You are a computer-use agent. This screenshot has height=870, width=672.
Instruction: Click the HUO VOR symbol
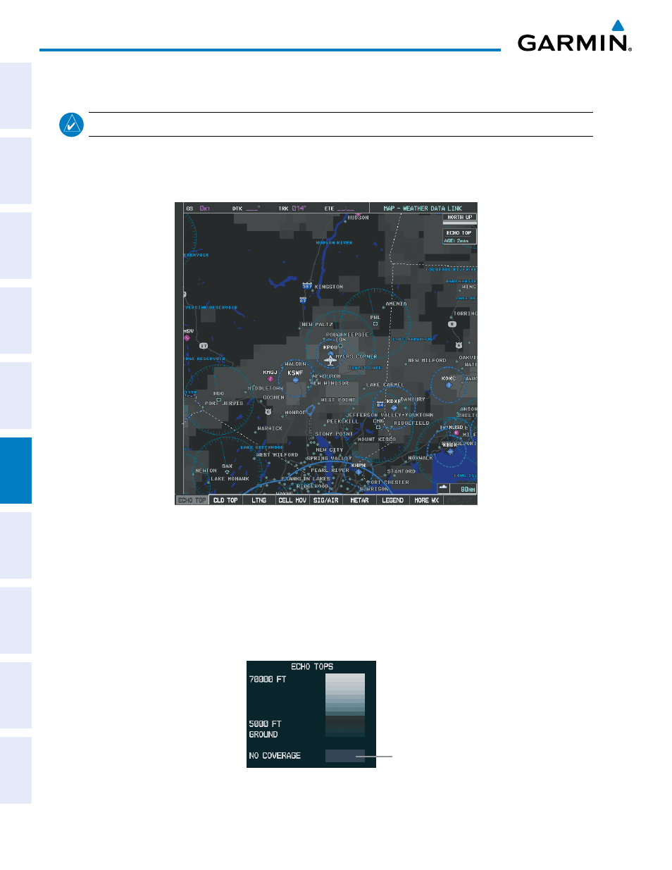click(x=218, y=400)
